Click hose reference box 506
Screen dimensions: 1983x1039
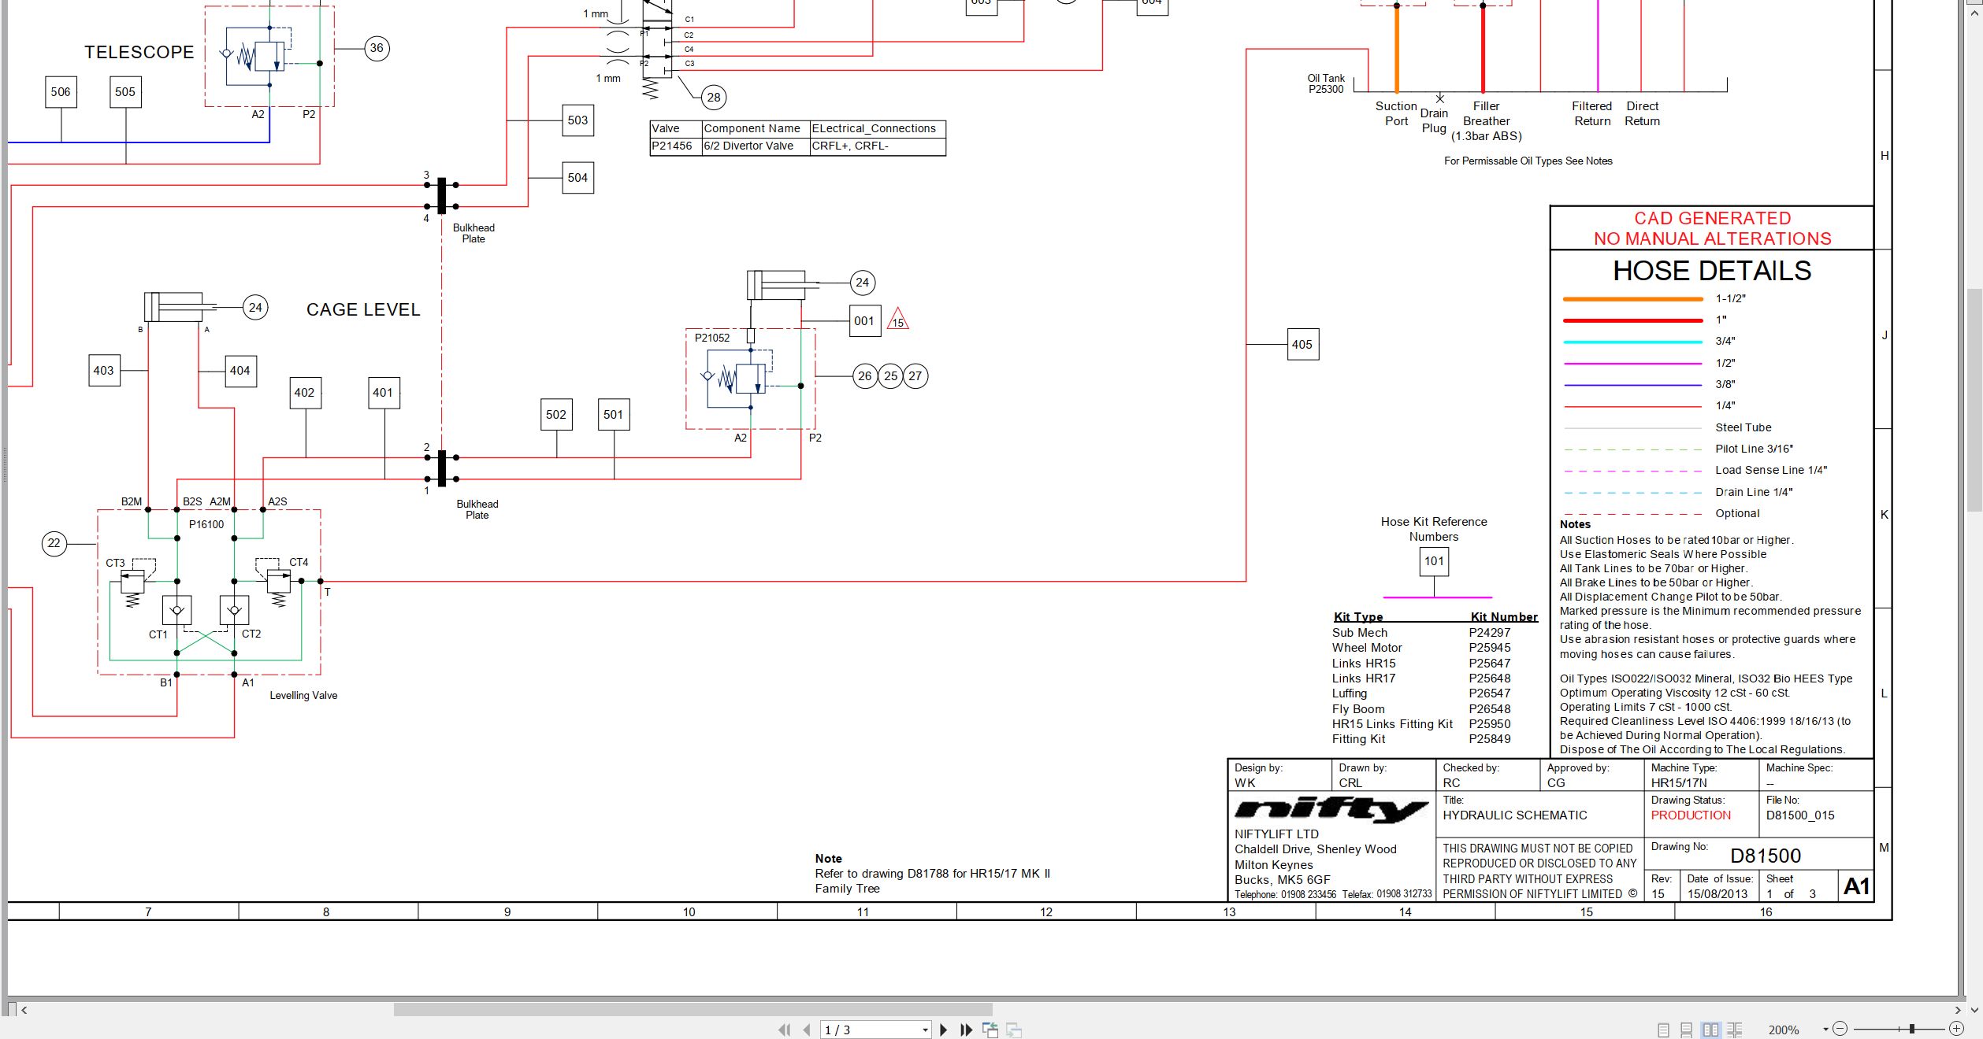coord(61,91)
